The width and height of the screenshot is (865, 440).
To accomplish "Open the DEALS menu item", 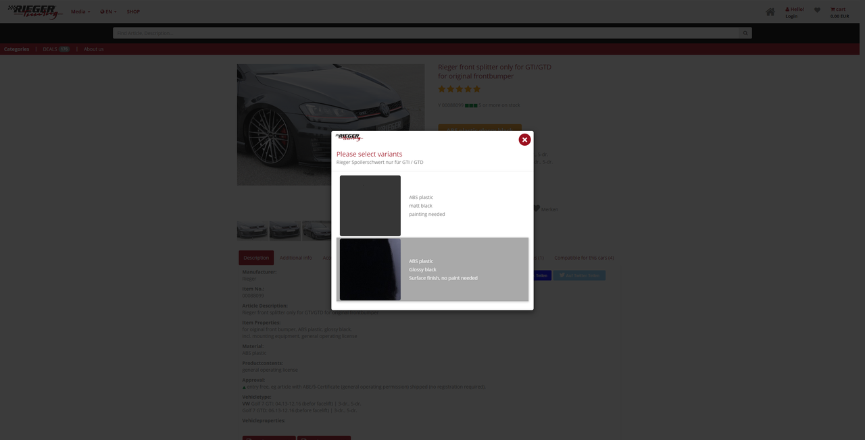I will [x=56, y=49].
